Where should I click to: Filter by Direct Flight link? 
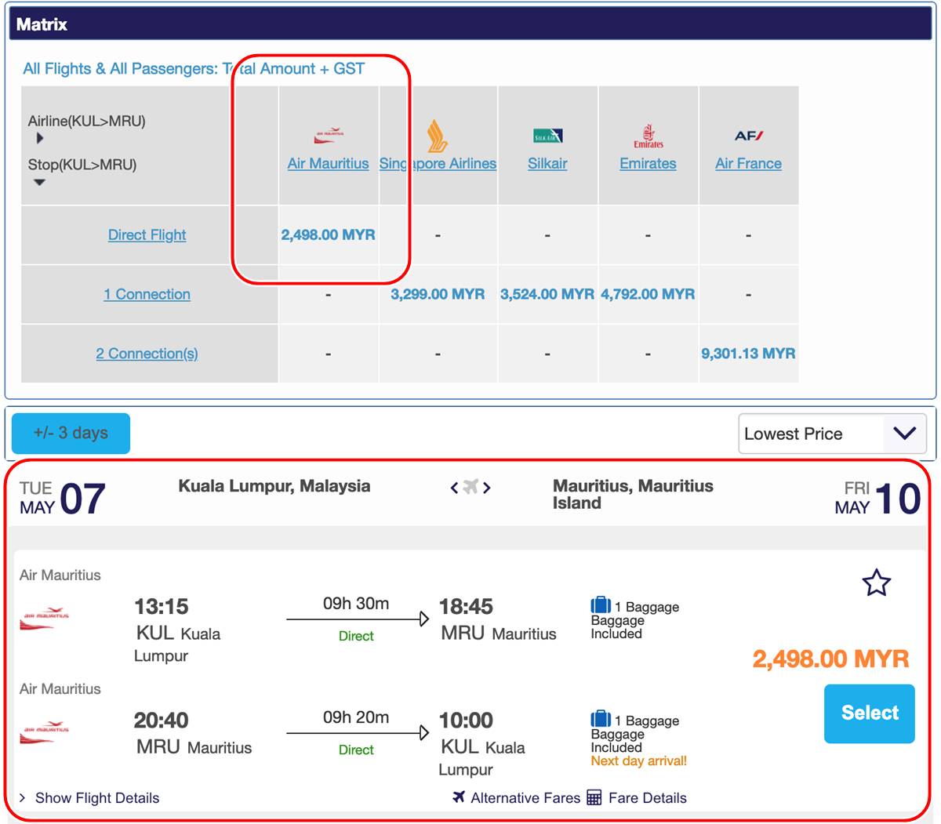point(147,235)
